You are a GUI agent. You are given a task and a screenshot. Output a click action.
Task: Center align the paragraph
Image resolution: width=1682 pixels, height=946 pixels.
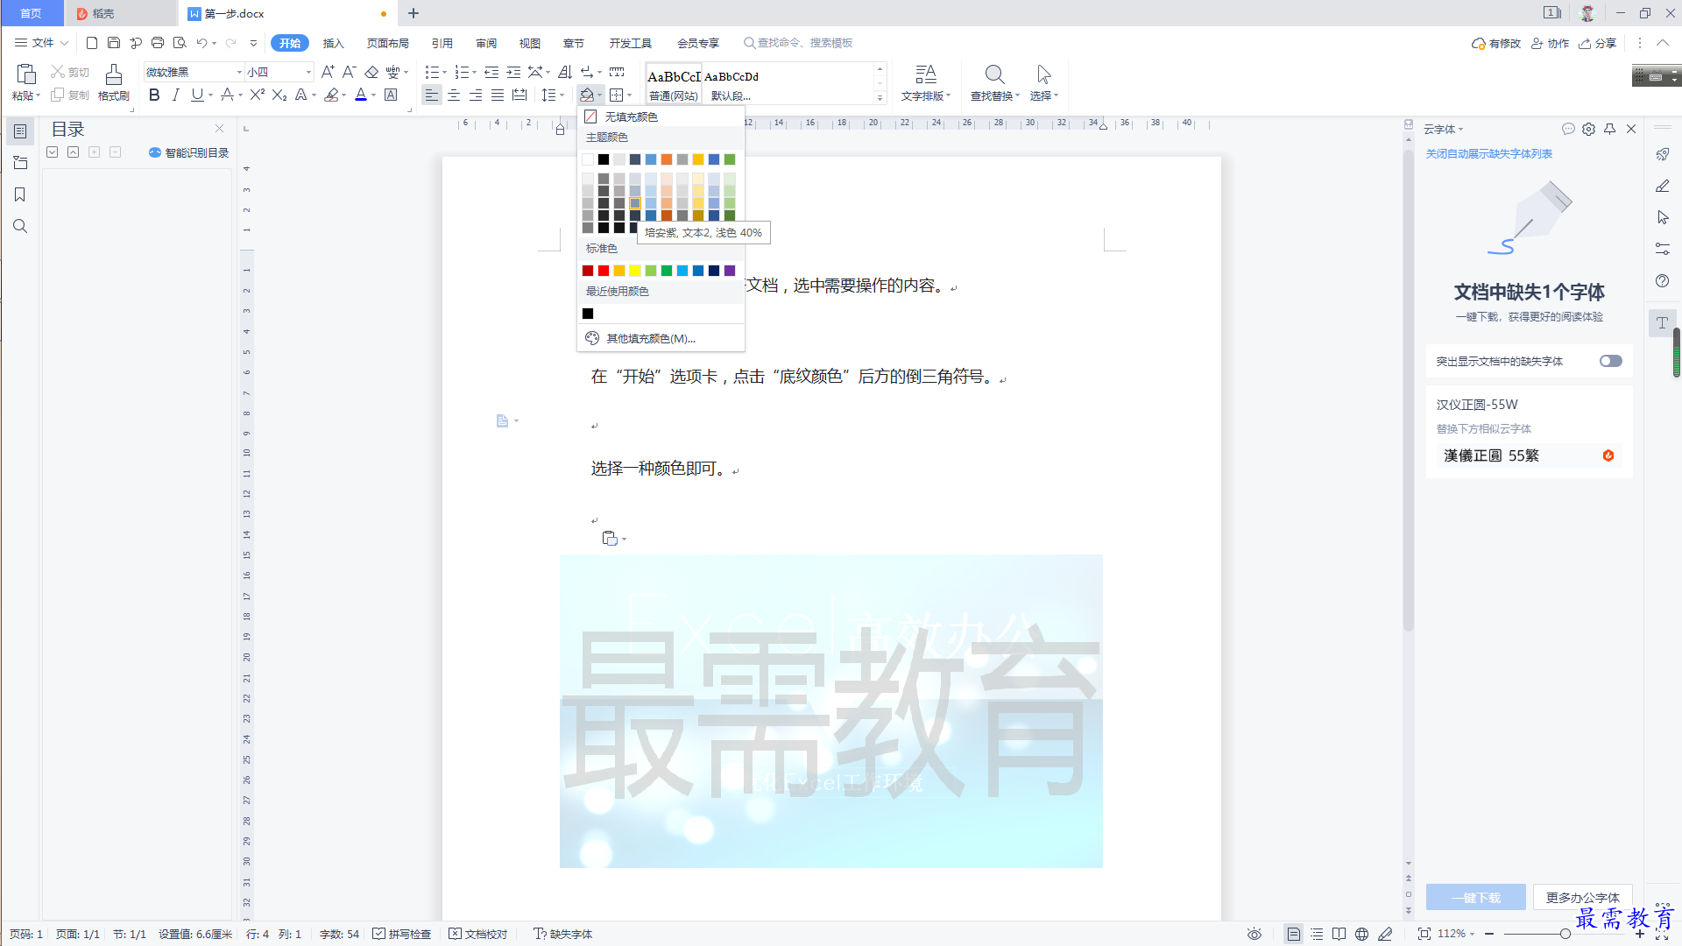454,95
